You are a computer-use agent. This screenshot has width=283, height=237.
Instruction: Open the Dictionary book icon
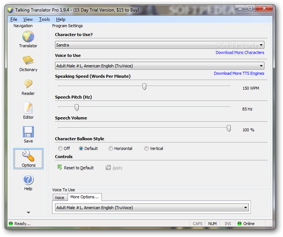tap(28, 60)
